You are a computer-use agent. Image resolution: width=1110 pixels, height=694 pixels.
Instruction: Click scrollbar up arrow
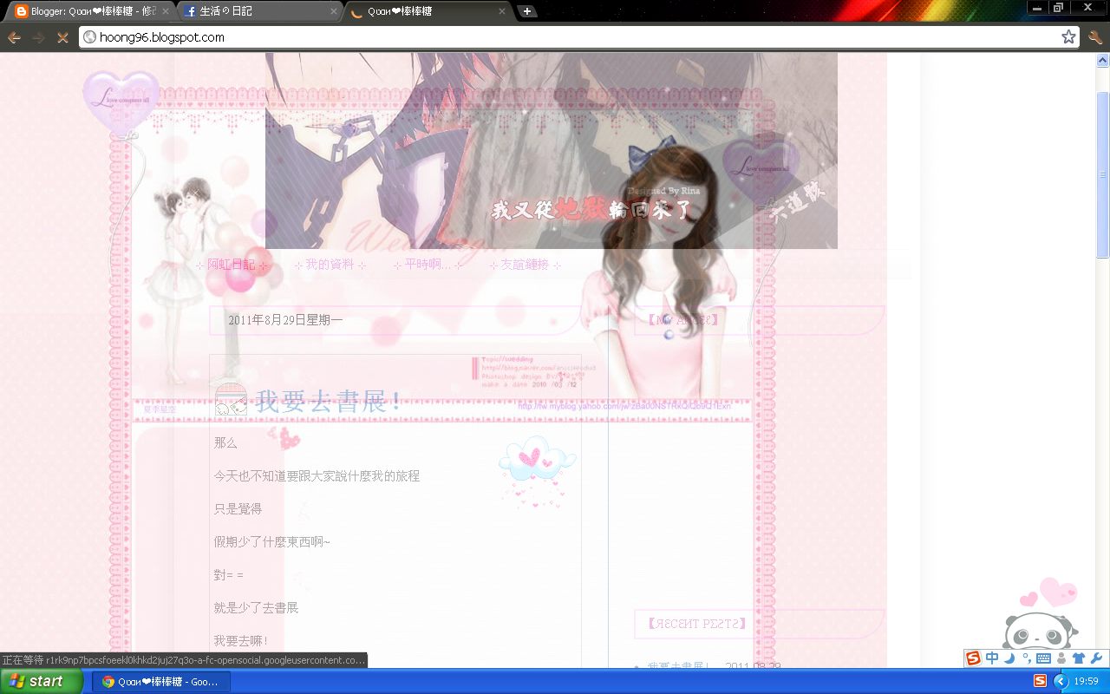pyautogui.click(x=1103, y=61)
